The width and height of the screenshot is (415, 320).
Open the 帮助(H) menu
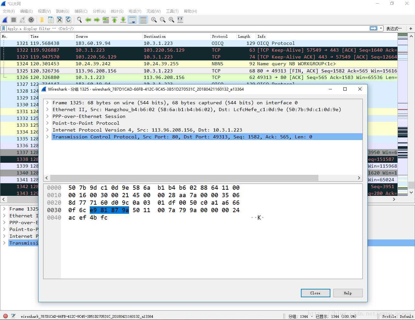point(190,11)
